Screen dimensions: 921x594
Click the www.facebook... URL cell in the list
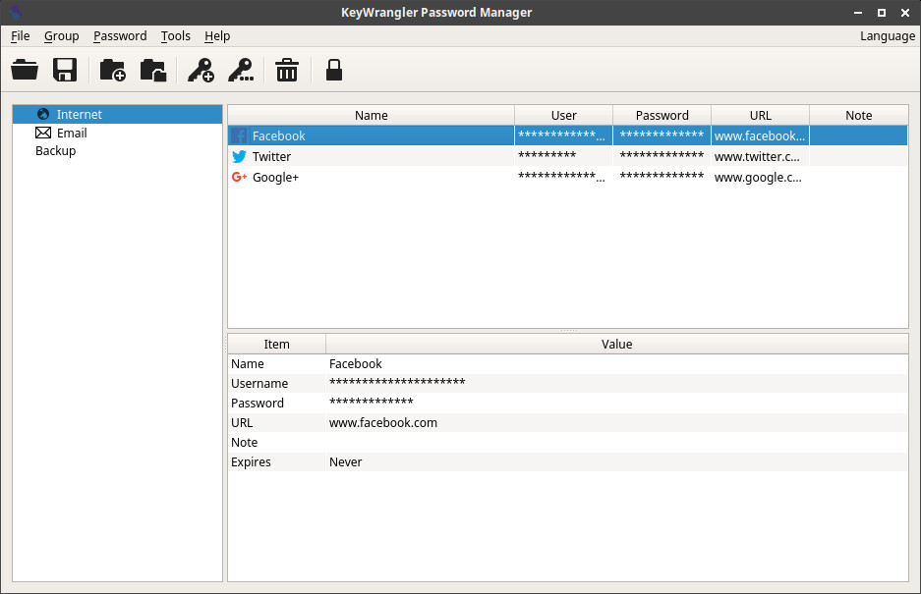point(760,136)
